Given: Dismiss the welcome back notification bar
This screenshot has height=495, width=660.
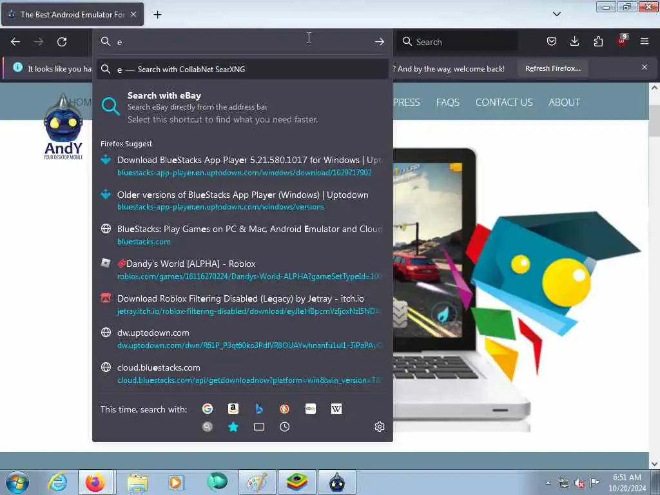Looking at the screenshot, I should (x=645, y=67).
